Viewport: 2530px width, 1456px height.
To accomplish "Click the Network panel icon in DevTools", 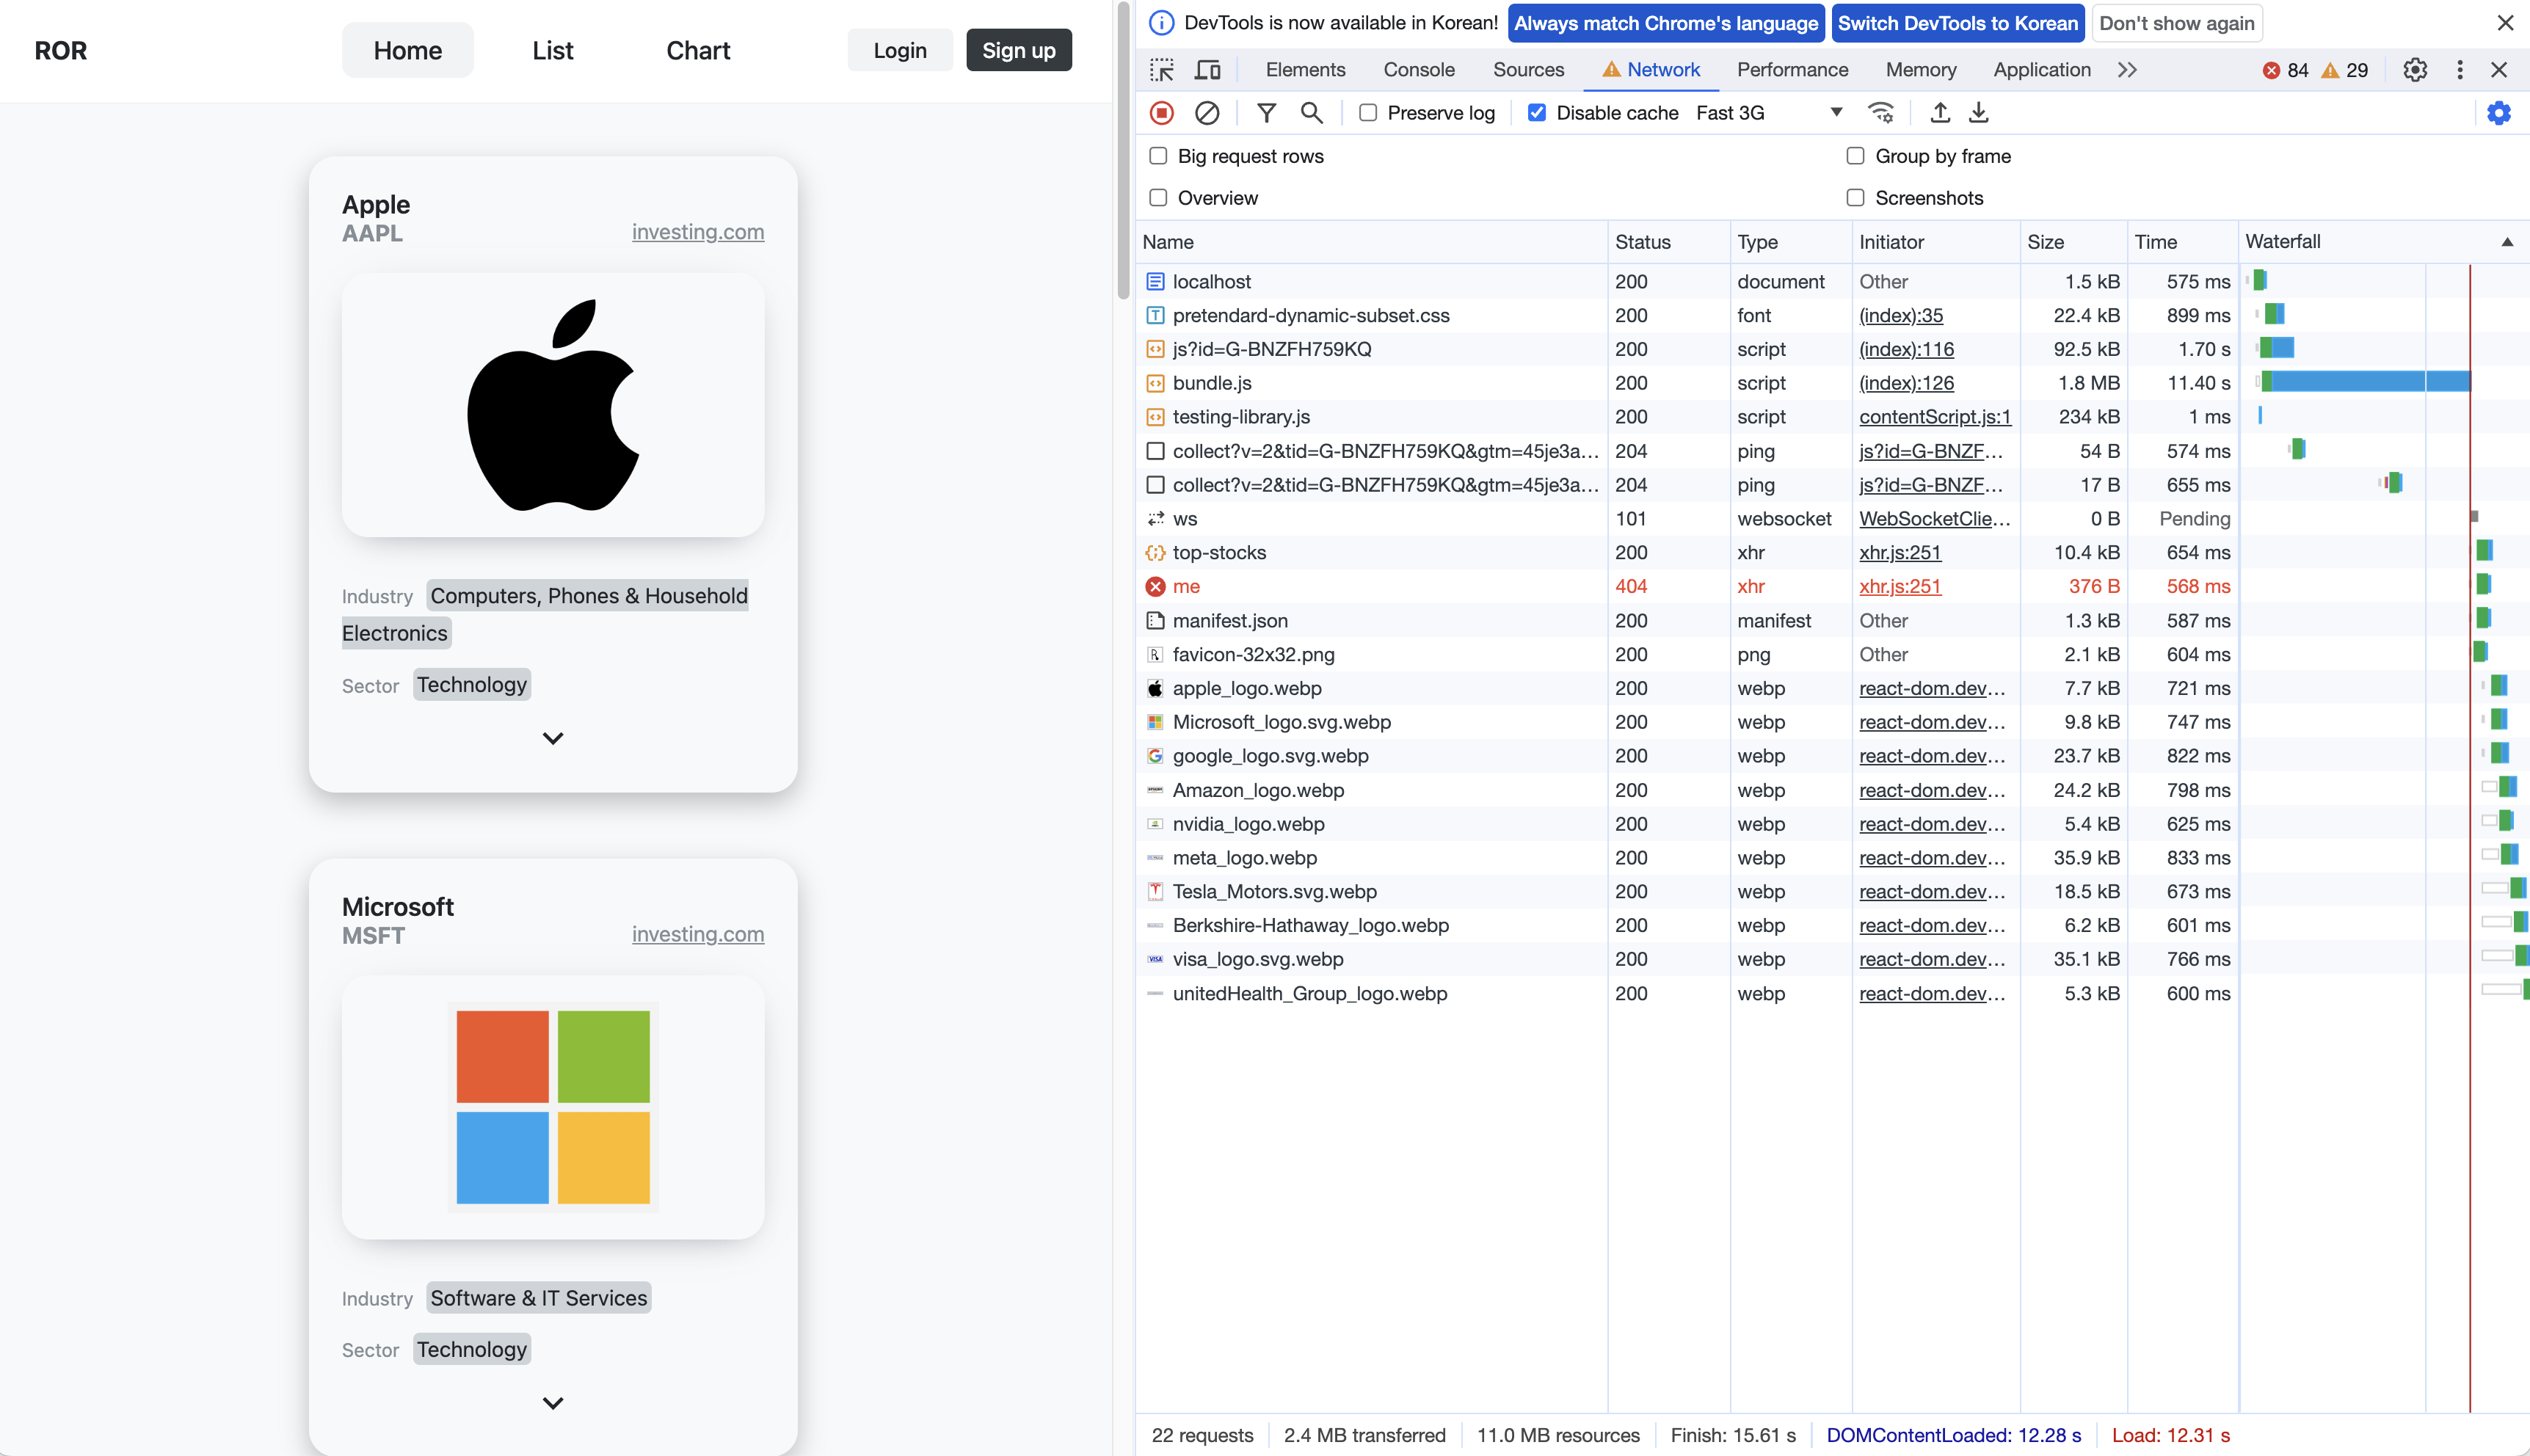I will (x=1646, y=70).
